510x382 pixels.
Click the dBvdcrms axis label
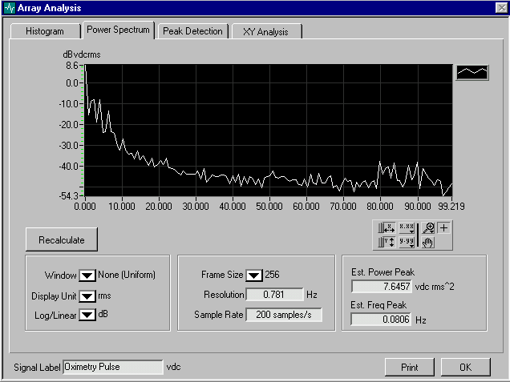click(82, 54)
